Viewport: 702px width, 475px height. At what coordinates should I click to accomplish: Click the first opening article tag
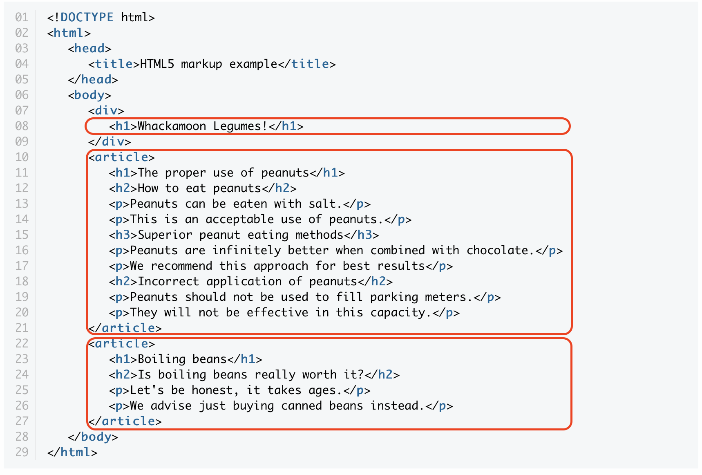122,157
